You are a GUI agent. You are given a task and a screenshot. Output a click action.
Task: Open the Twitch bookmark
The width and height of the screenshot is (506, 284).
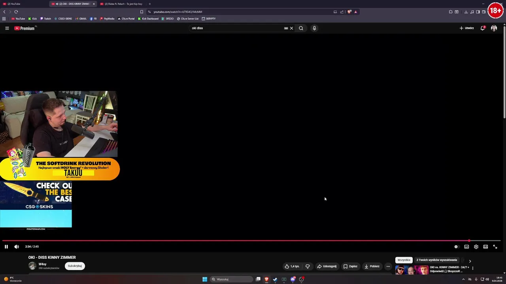(x=45, y=19)
